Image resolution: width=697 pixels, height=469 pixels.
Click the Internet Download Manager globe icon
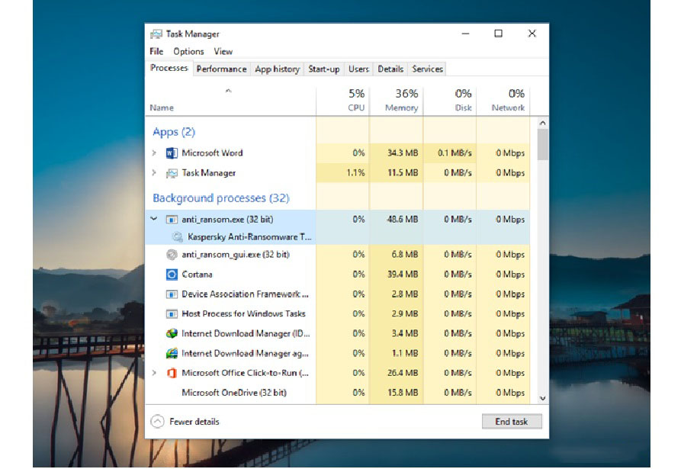[x=172, y=333]
